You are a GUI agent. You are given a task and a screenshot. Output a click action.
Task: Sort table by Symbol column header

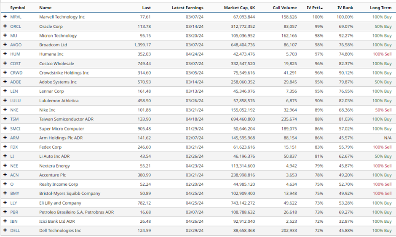tap(18, 8)
